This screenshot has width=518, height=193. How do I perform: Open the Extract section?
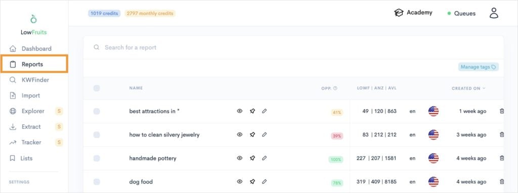coord(31,127)
